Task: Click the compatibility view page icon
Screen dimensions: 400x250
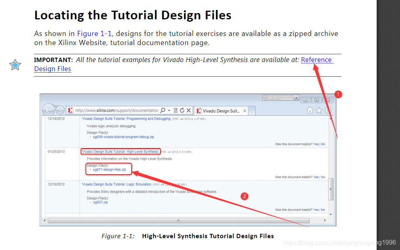Action: (x=176, y=110)
